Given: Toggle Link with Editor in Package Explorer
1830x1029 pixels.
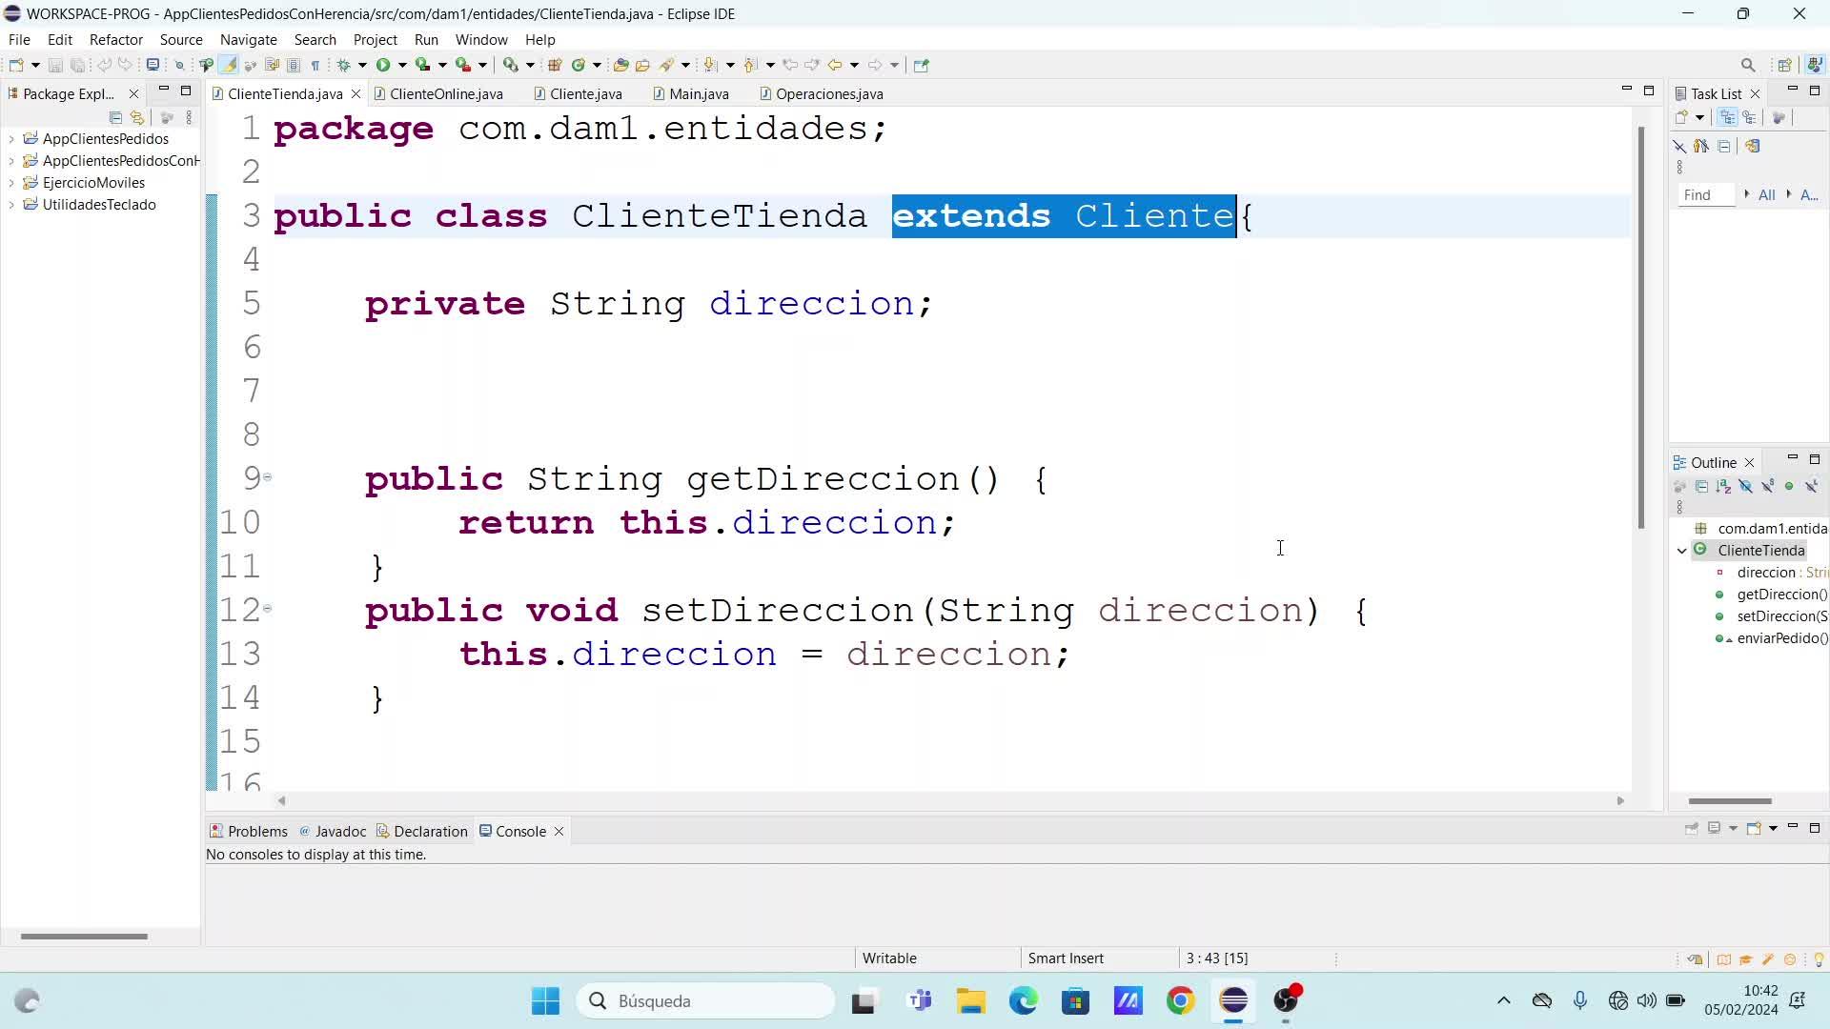Looking at the screenshot, I should [x=138, y=118].
